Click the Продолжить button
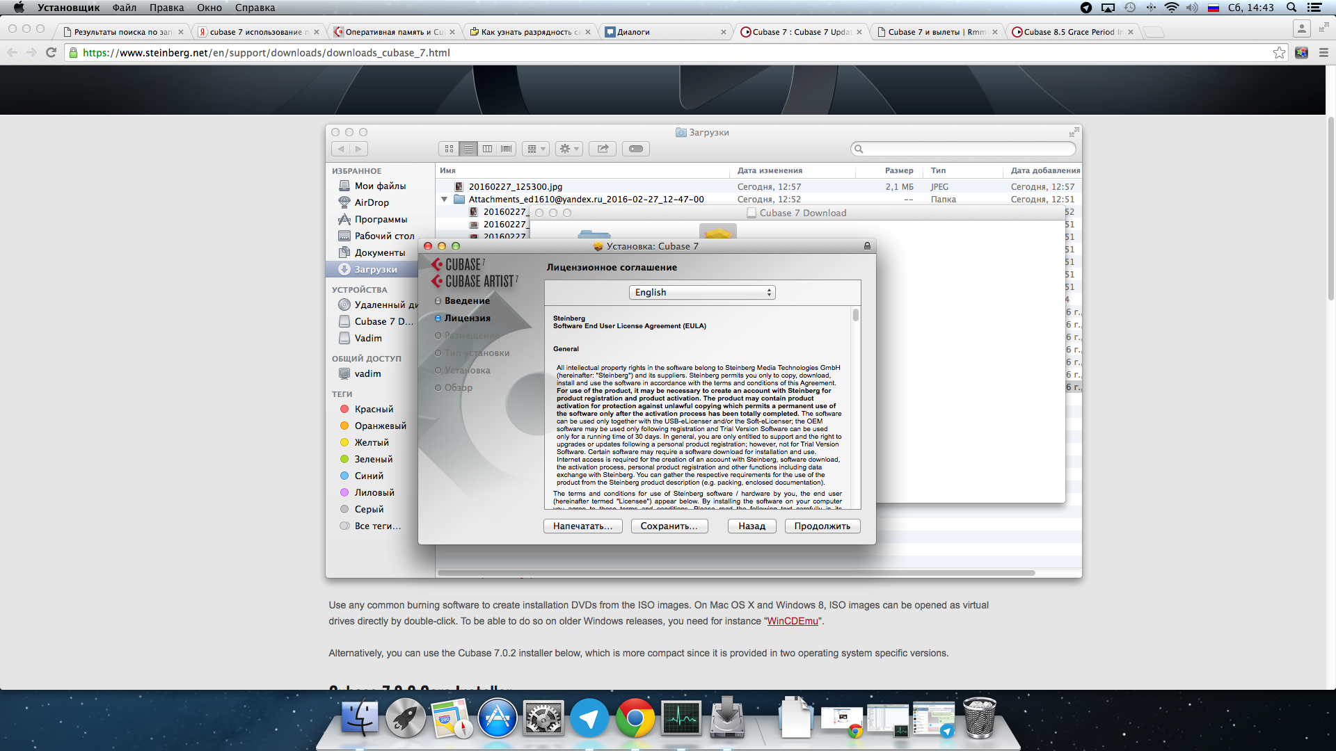Viewport: 1336px width, 751px height. coord(822,526)
